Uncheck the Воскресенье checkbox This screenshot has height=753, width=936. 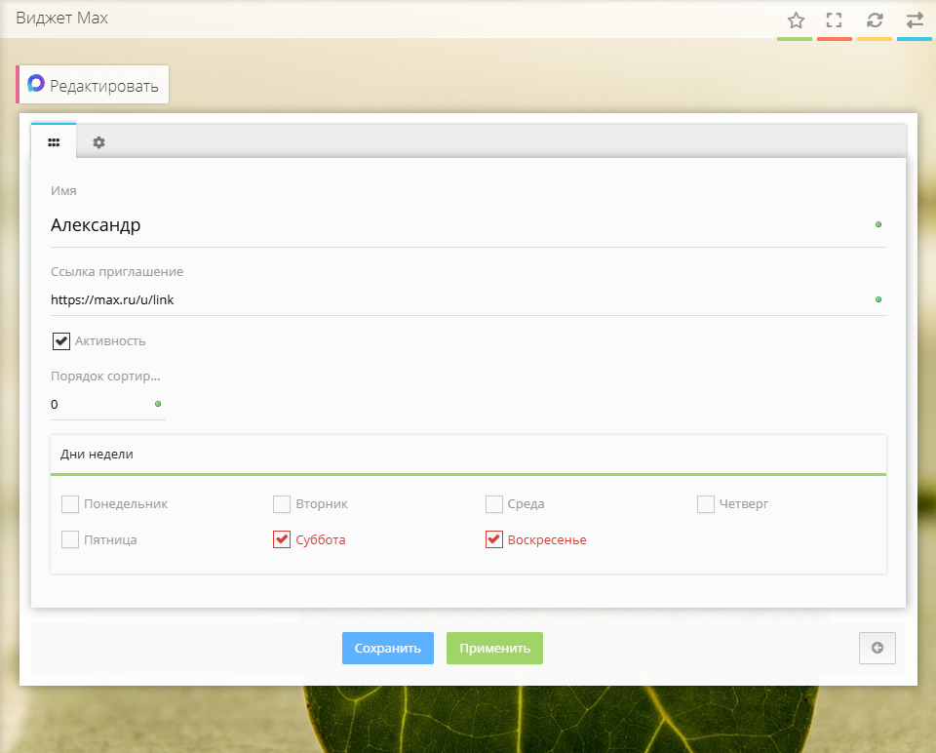[494, 539]
